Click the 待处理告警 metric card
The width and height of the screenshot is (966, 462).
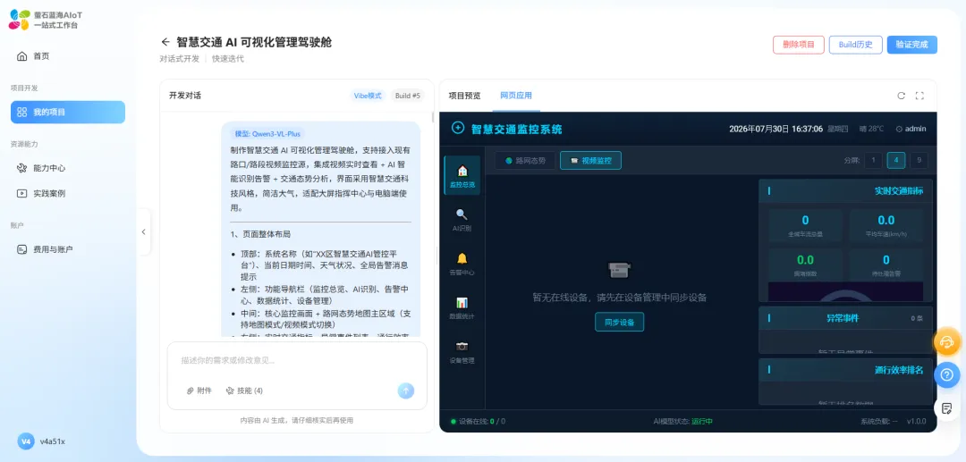pos(885,265)
